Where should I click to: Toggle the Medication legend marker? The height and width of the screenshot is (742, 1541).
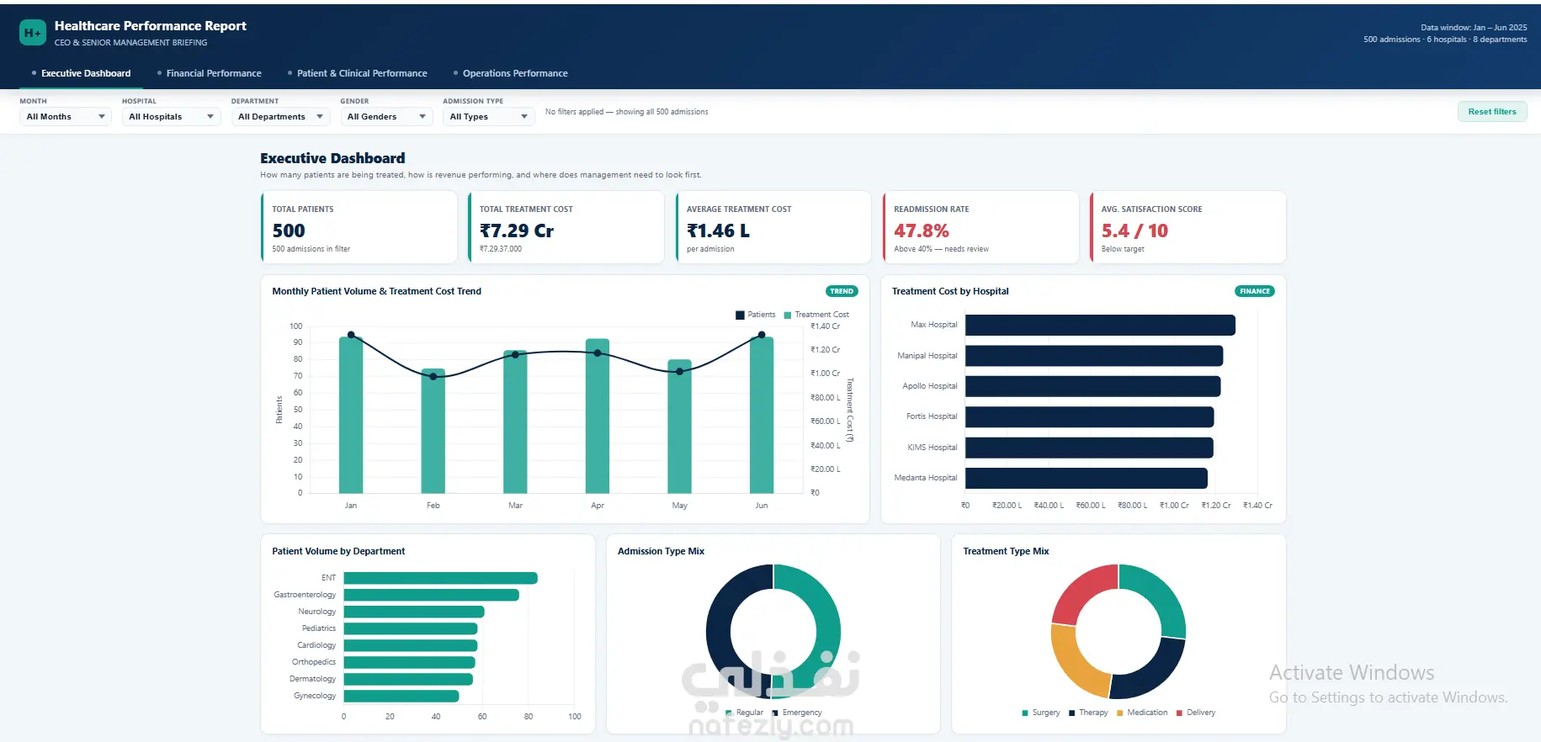coord(1120,713)
